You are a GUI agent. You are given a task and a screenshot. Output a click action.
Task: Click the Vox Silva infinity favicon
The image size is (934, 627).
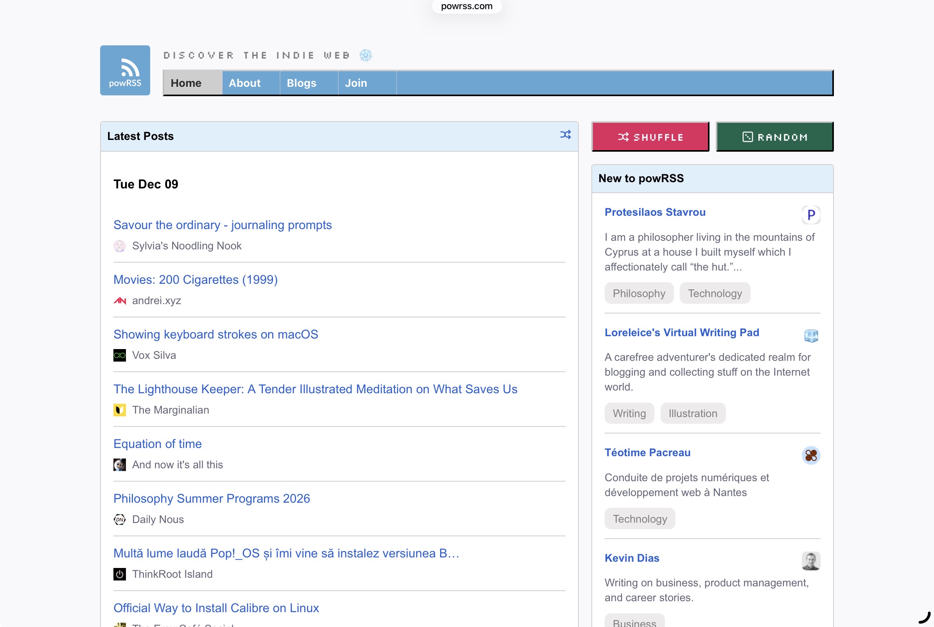click(120, 355)
